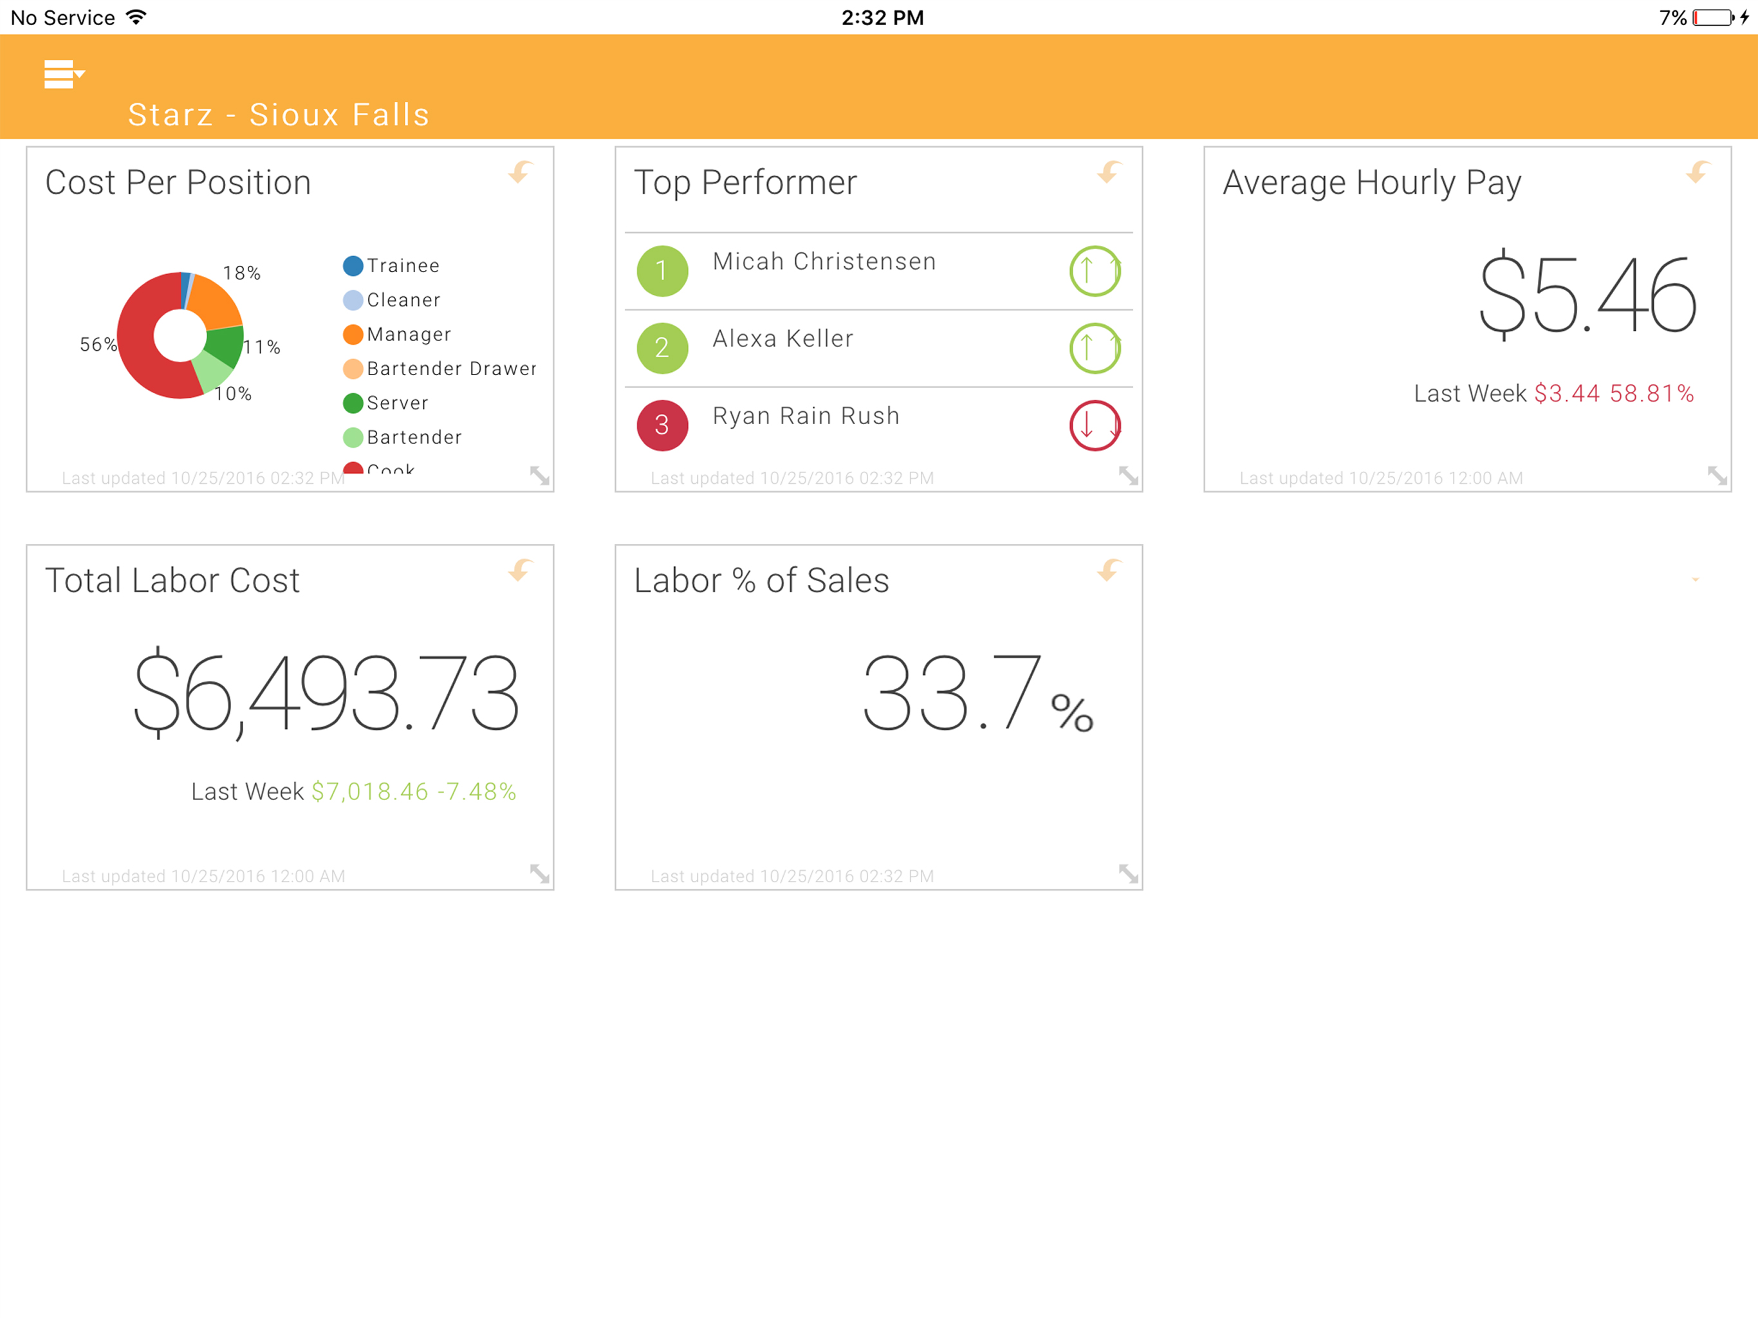Screen dimensions: 1758x1318
Task: Flip the Top Performer card
Action: [x=1109, y=172]
